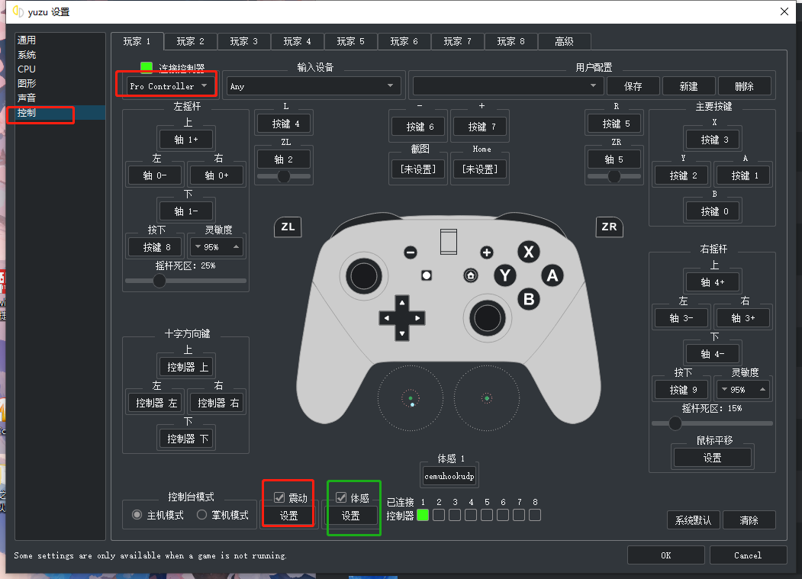Viewport: 802px width, 579px height.
Task: Open the 高级 settings tab
Action: 565,41
